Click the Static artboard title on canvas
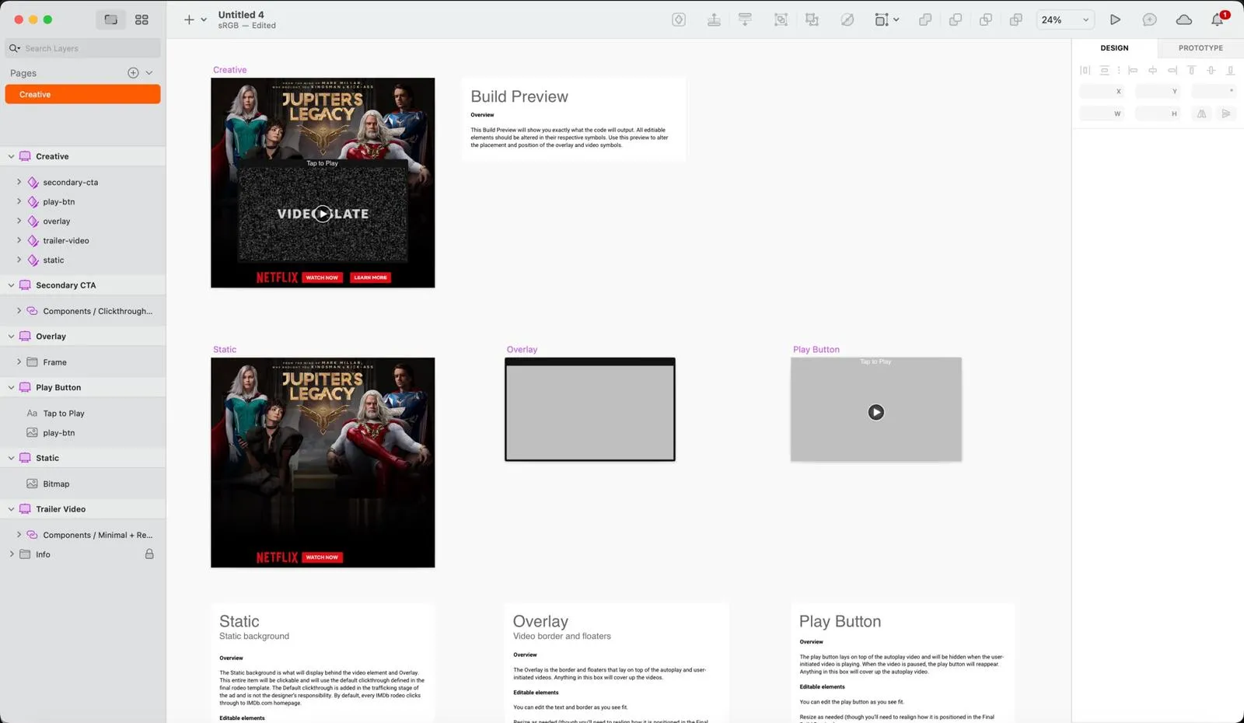The image size is (1244, 723). (x=225, y=349)
